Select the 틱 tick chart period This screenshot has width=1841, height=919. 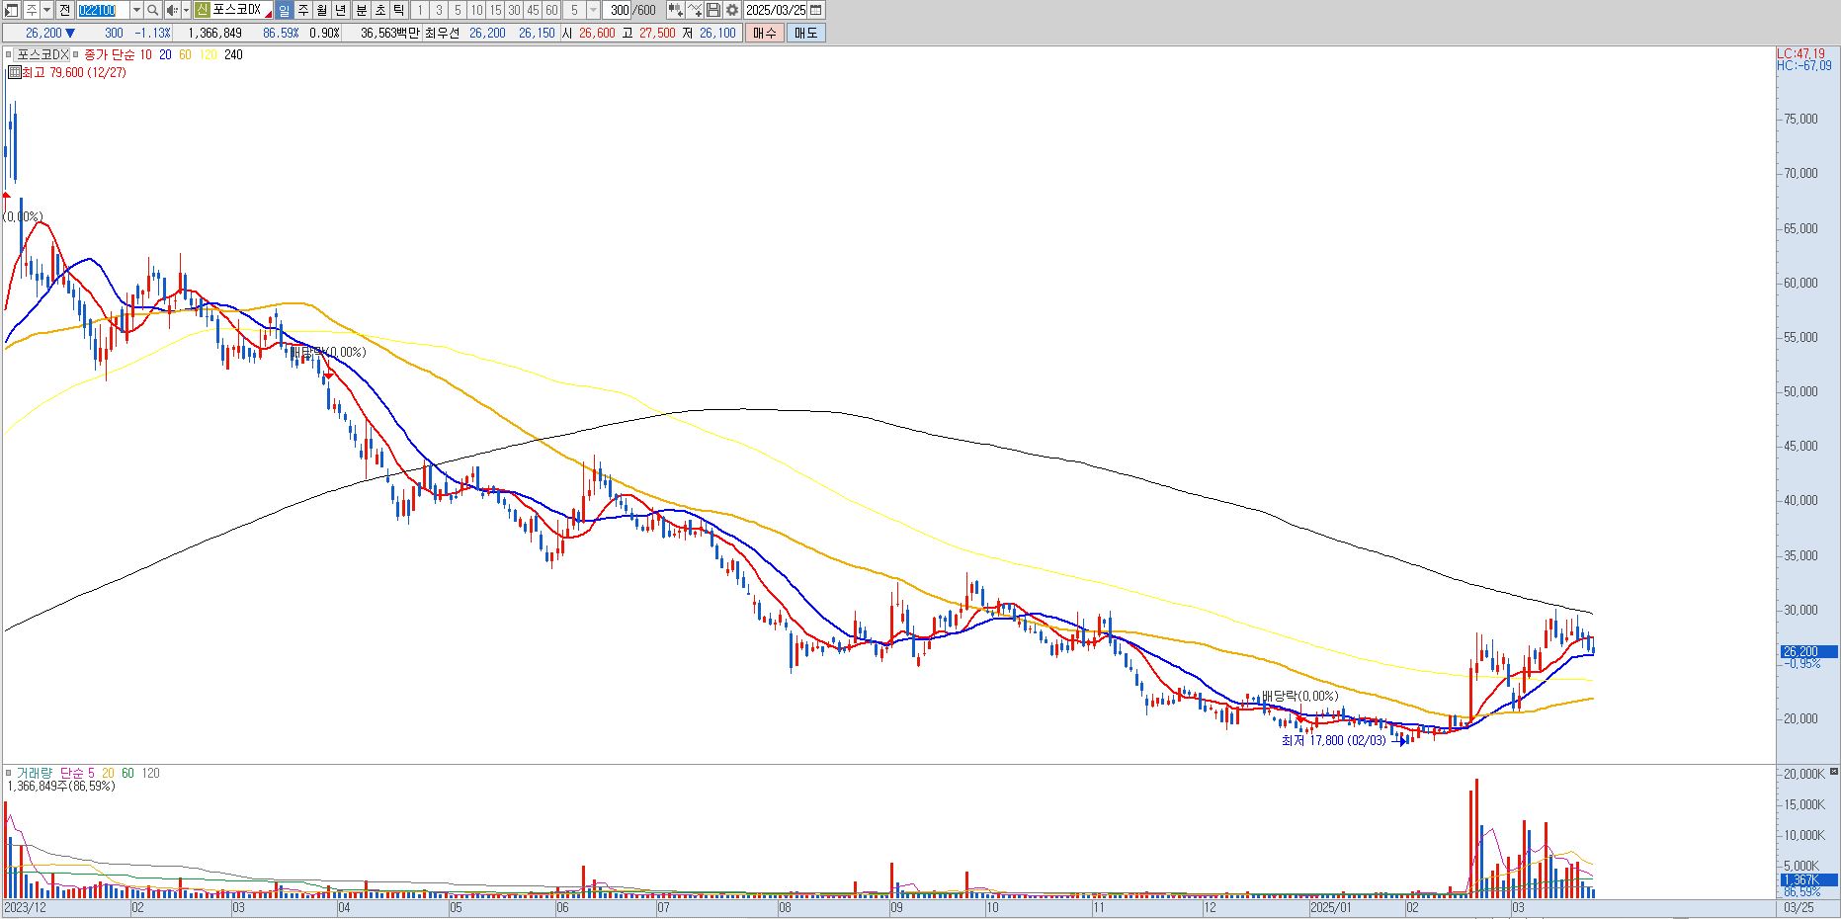[x=398, y=10]
